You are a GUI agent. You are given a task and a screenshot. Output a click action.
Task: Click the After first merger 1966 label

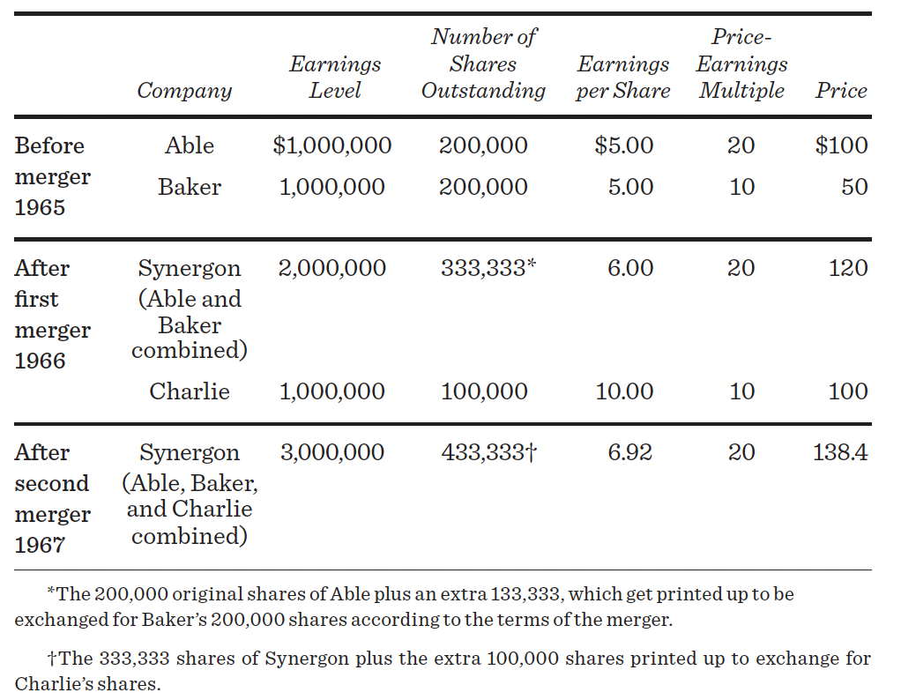coord(52,314)
